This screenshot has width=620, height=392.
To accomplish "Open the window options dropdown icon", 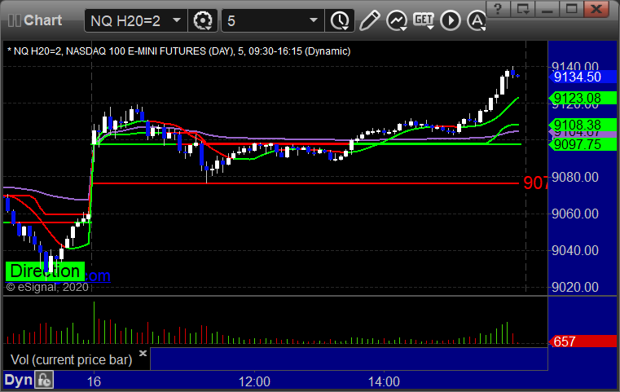I will pos(522,9).
